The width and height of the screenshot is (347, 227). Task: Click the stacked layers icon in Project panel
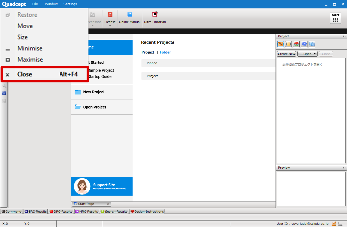tap(296, 44)
